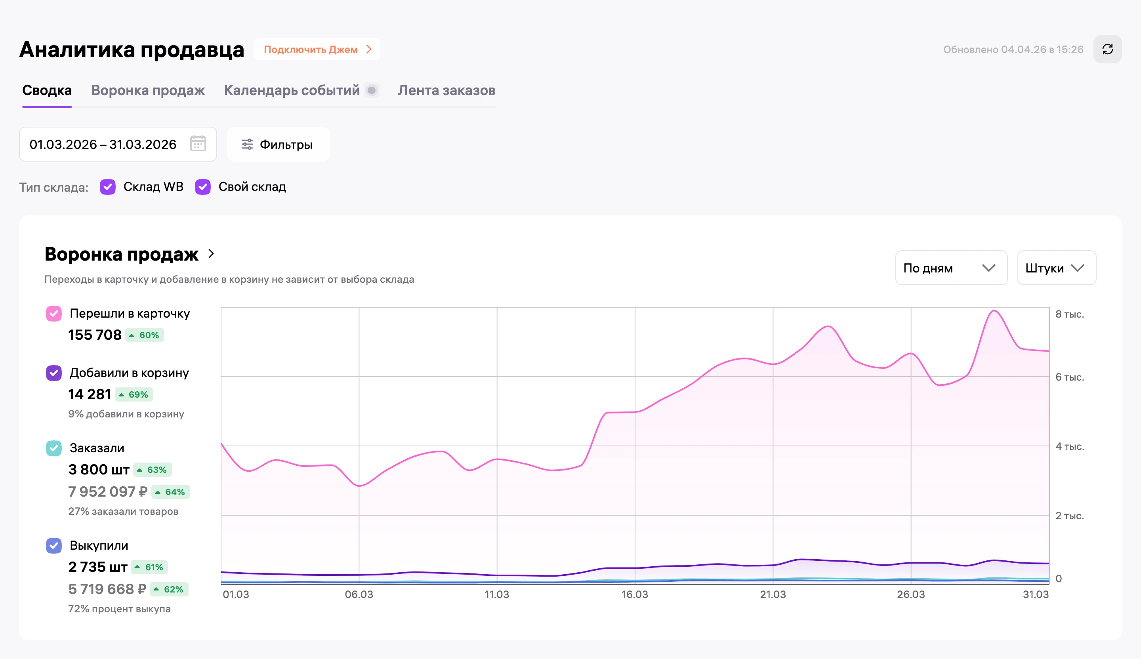Screen dimensions: 1141x659
Task: Click the filters sliders icon
Action: [247, 145]
